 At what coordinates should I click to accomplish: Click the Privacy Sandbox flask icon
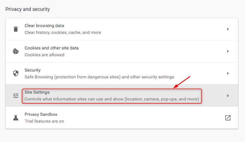tap(16, 118)
